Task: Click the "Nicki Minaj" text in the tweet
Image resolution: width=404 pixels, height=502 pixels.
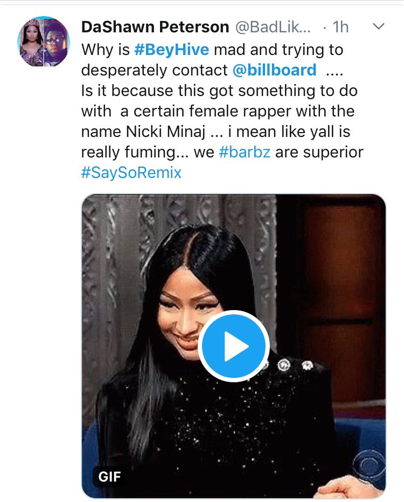Action: tap(170, 132)
